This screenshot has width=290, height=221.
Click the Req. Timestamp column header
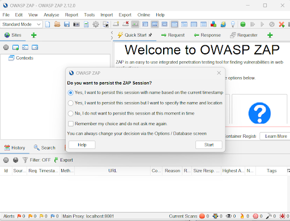click(43, 171)
